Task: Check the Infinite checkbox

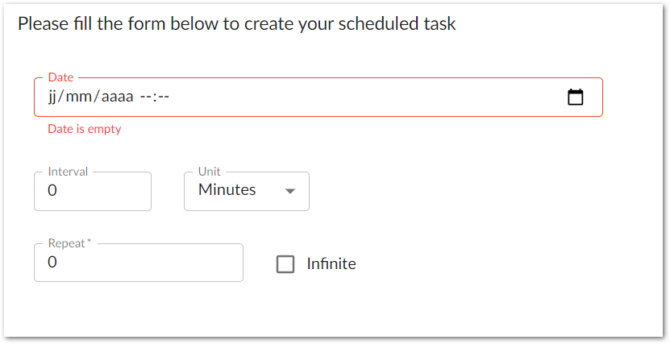Action: 285,263
